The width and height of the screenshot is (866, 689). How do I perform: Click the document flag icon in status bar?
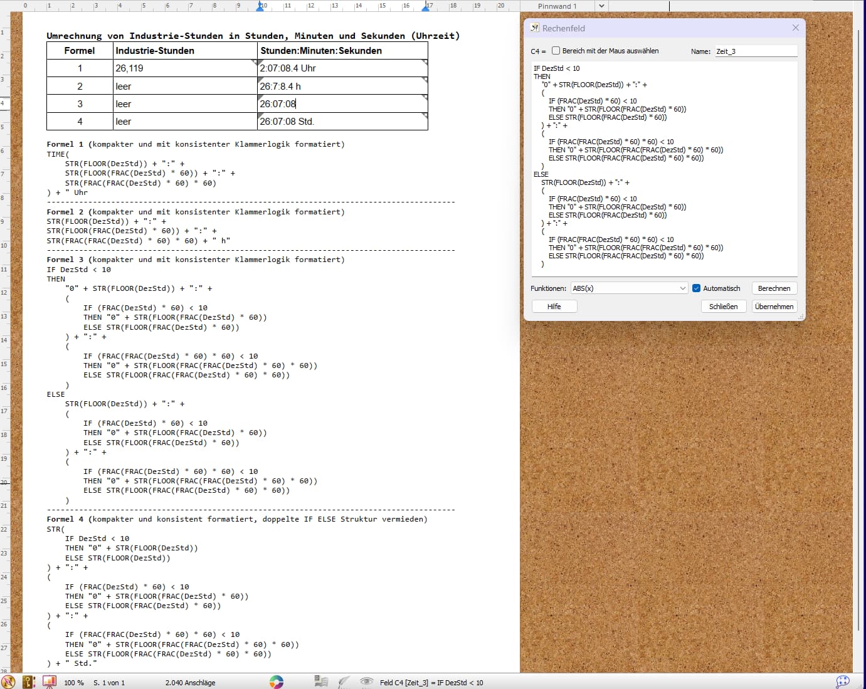tap(321, 682)
